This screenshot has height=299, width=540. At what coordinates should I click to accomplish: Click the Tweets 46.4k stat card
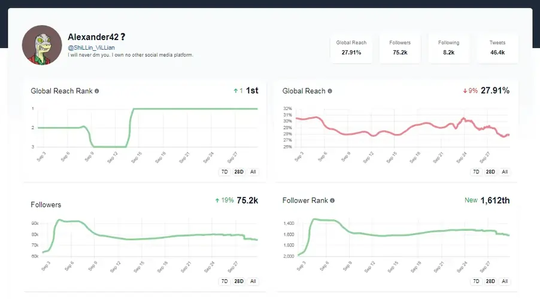click(x=497, y=48)
